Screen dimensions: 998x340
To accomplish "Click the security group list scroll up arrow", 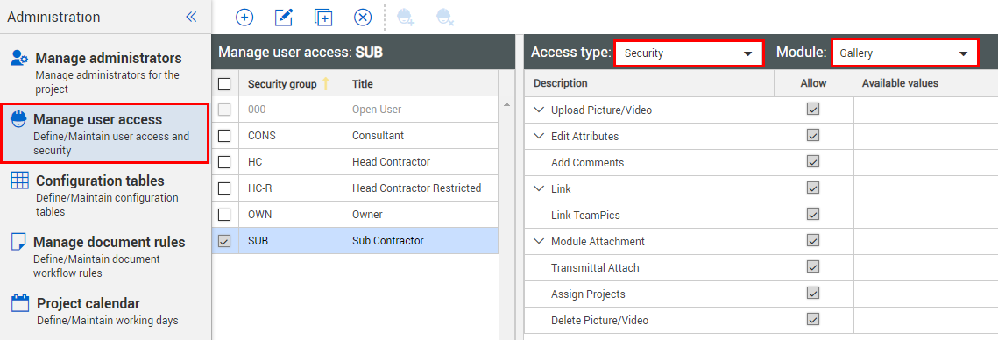I will click(x=507, y=103).
